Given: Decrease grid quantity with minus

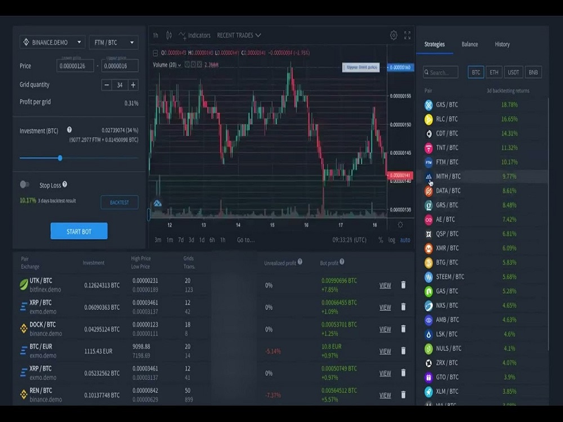Looking at the screenshot, I should tap(106, 85).
